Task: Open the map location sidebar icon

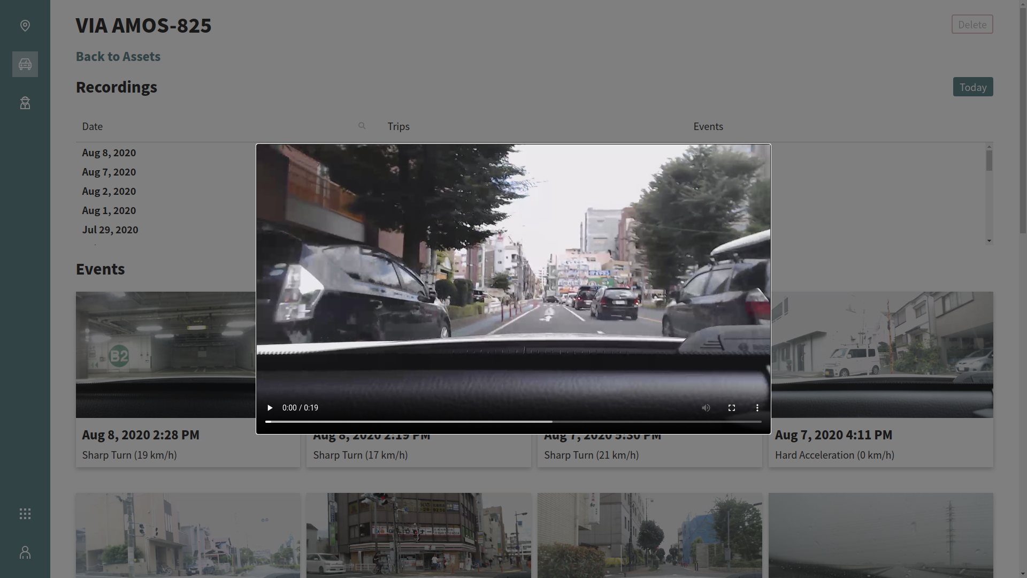Action: [25, 26]
